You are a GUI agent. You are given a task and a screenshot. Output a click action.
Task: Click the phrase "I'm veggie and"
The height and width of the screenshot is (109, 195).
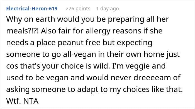click(139, 66)
